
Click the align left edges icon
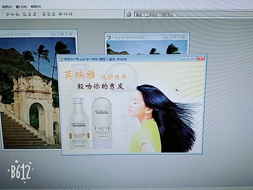24,14
